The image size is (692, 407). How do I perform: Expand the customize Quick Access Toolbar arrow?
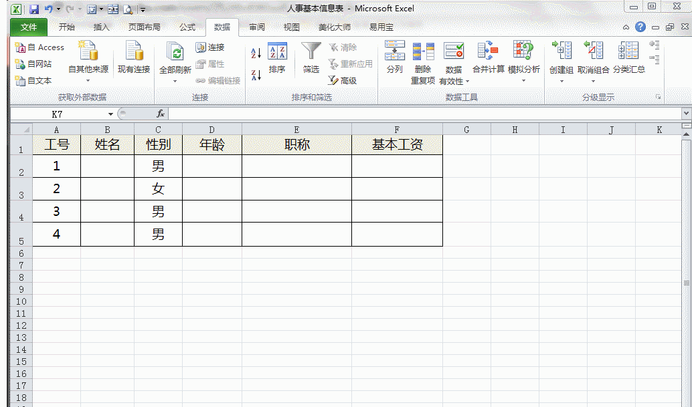coord(142,9)
